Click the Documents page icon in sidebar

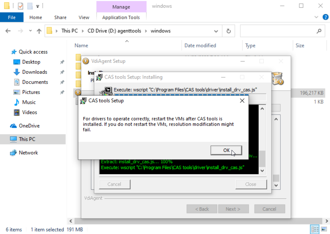(17, 82)
